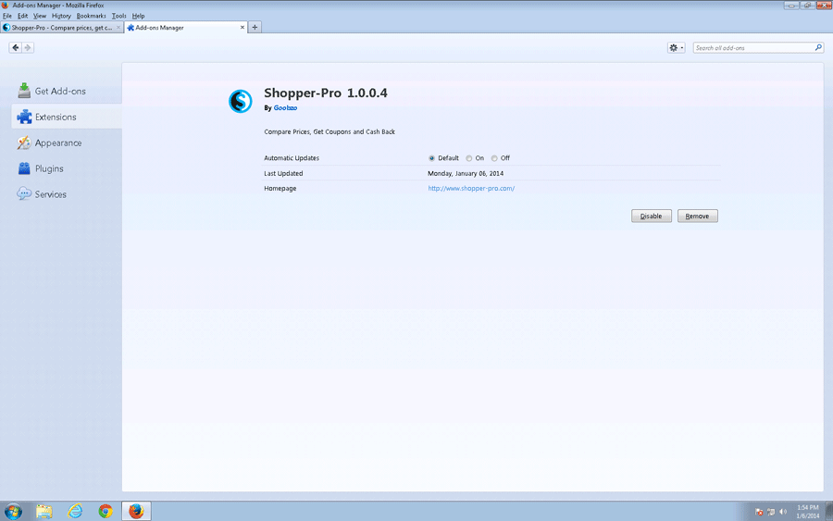Open the Services category
This screenshot has height=521, width=833.
[50, 194]
